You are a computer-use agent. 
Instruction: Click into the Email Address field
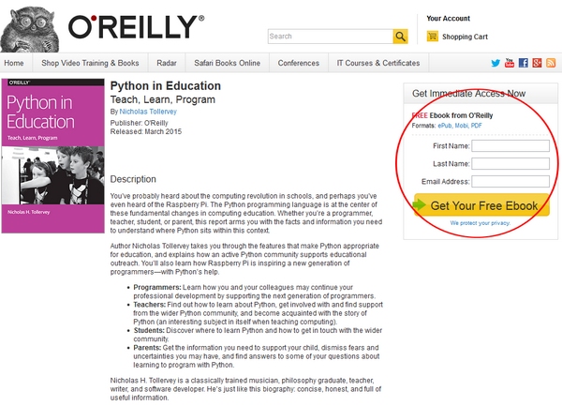[x=510, y=182]
